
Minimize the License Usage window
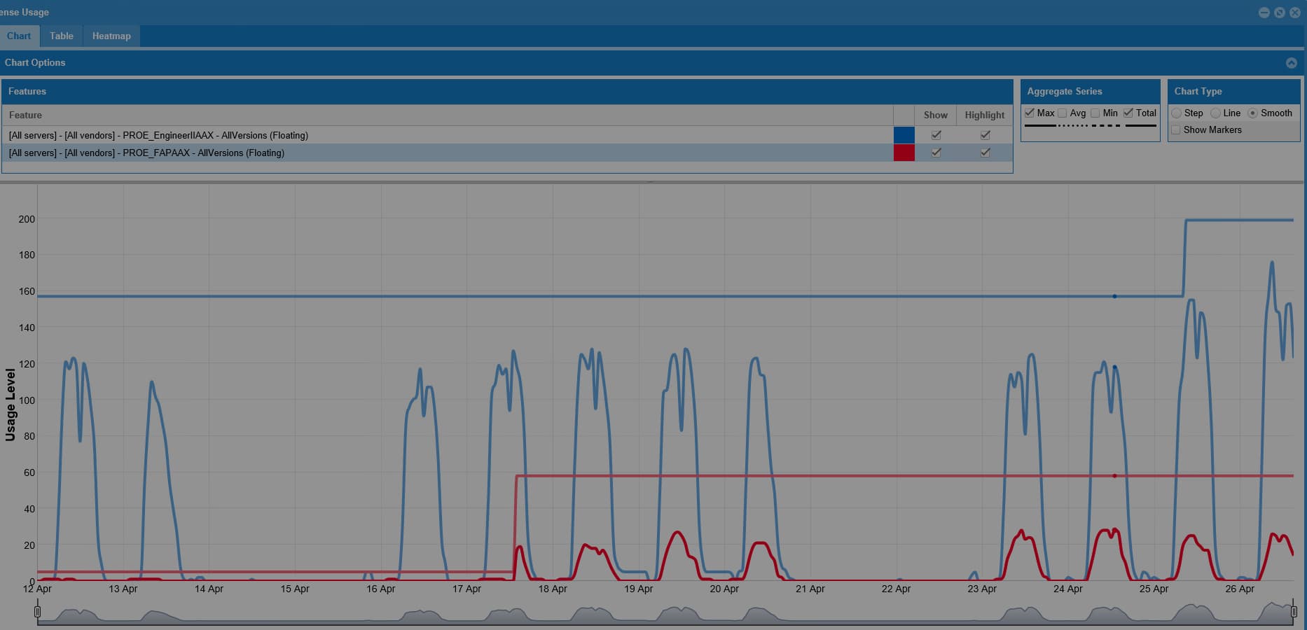coord(1264,13)
